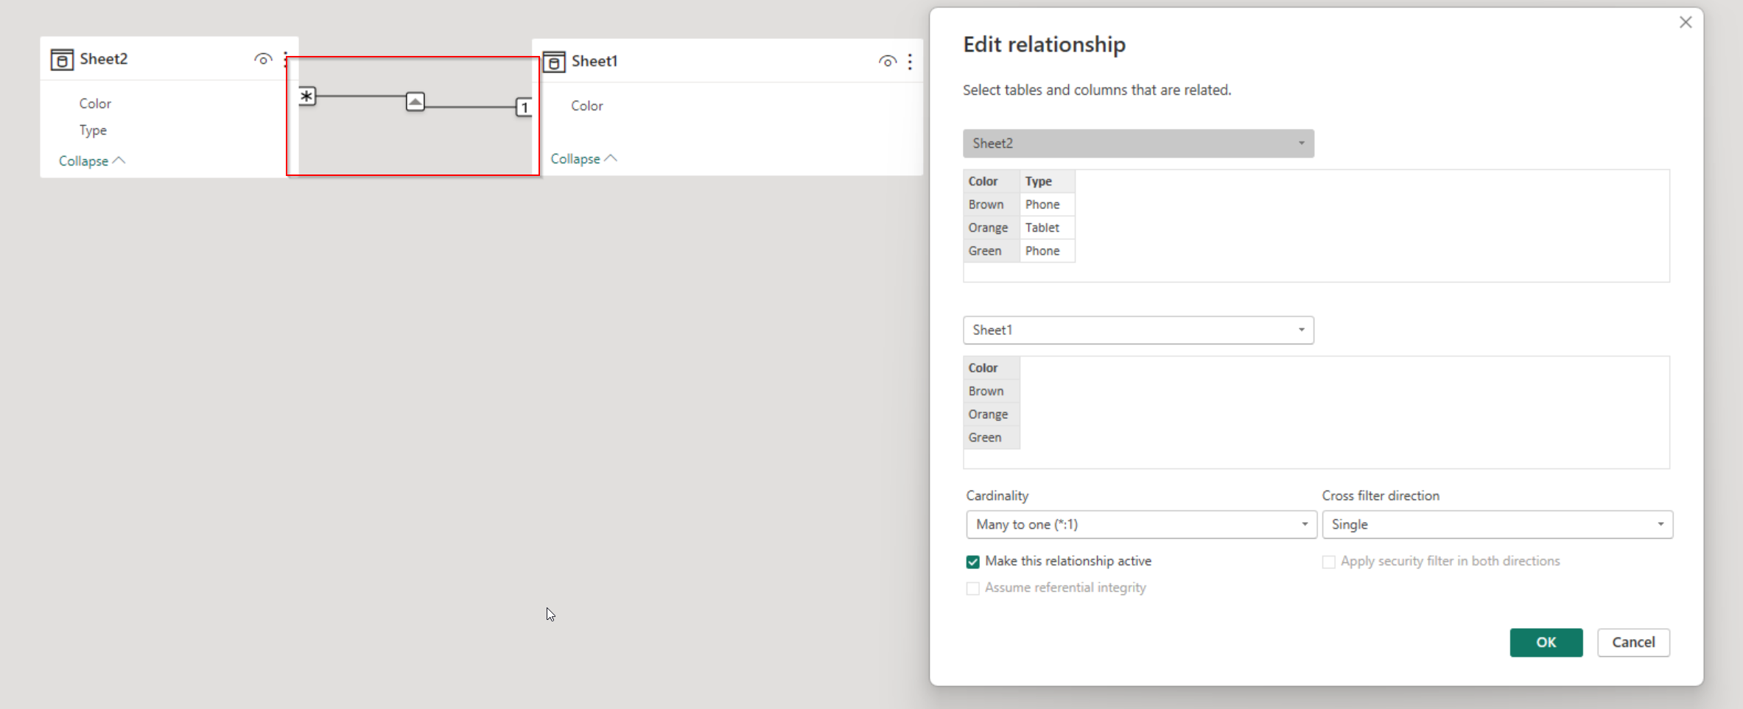This screenshot has height=709, width=1743.
Task: Click the Sheet2 table icon
Action: pos(62,60)
